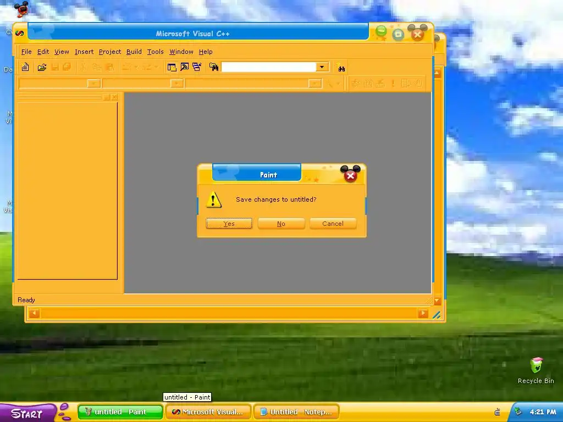Open the Window menu
Screen dimensions: 563x422
[x=181, y=52]
